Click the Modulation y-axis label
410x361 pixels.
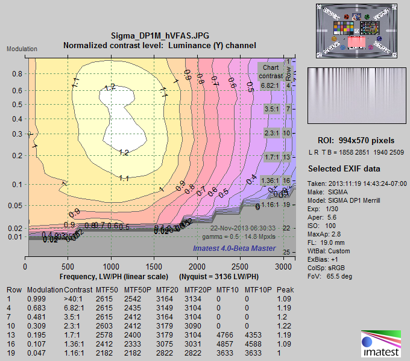[x=22, y=49]
